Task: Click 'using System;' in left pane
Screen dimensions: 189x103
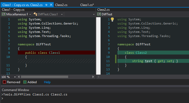Action: (30, 19)
